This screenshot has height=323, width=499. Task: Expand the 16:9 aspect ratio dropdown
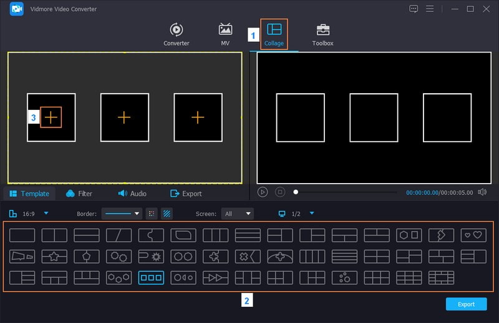pos(46,214)
